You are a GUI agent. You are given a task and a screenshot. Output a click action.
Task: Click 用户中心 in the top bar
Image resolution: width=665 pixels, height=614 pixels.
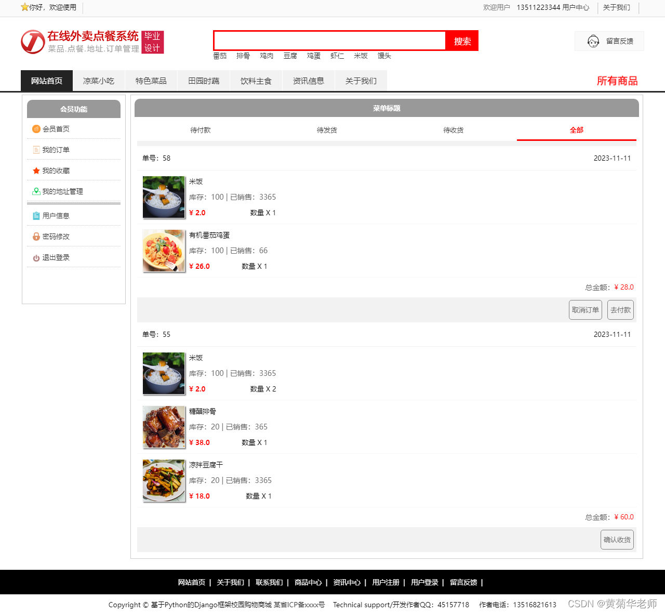576,7
